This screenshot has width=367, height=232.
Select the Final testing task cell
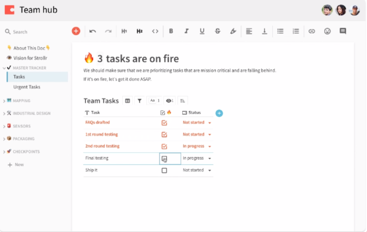tap(121, 158)
